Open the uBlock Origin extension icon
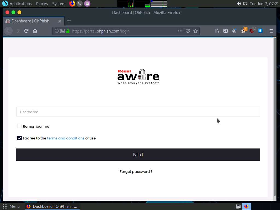This screenshot has width=280, height=210. pyautogui.click(x=252, y=30)
